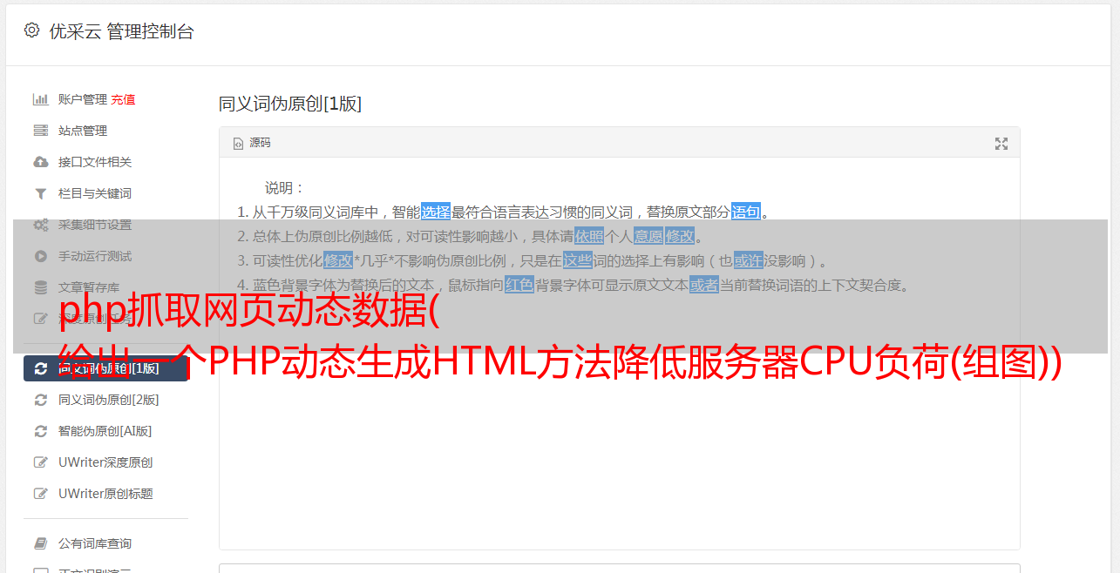Open the red 充值 recharge link

click(x=123, y=99)
